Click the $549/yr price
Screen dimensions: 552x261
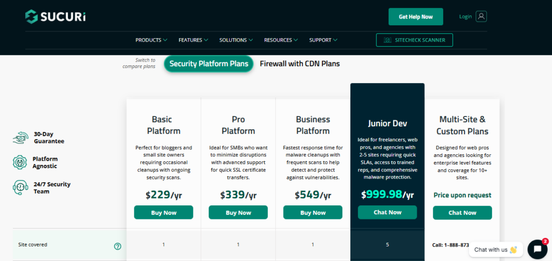click(x=313, y=195)
